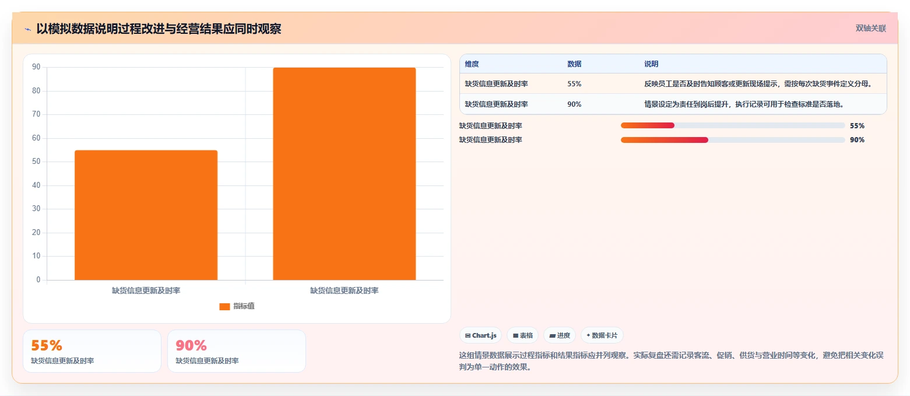
Task: Click the y-axis label 50
Action: pyautogui.click(x=36, y=162)
